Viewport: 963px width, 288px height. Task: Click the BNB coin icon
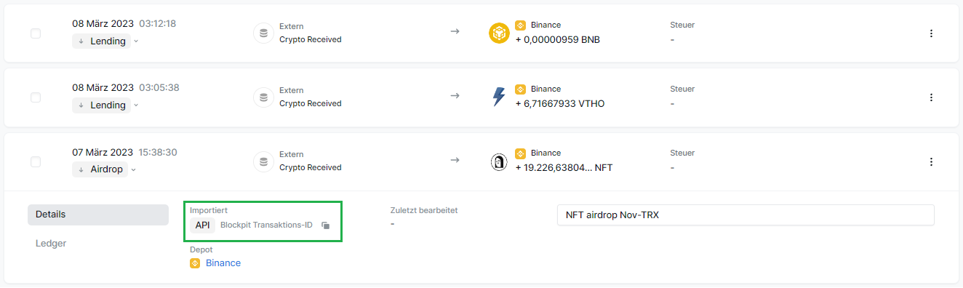pos(499,33)
